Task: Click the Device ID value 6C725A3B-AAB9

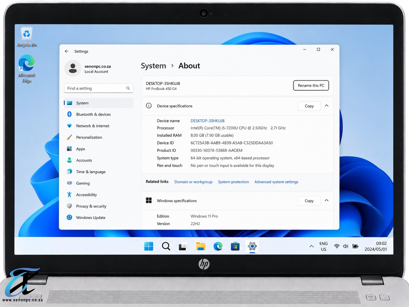Action: click(232, 143)
